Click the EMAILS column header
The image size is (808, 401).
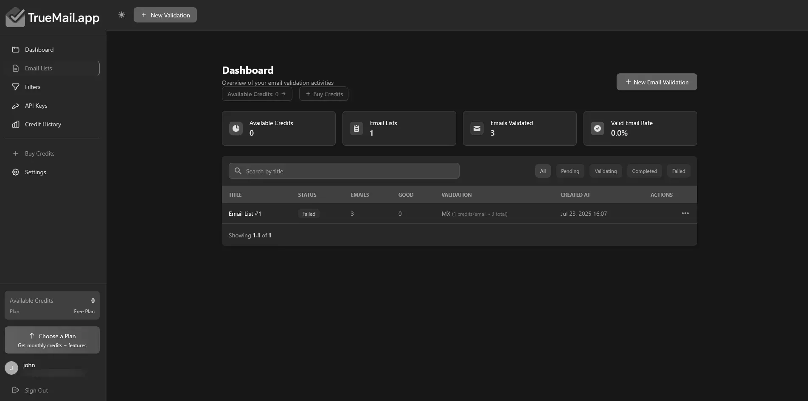tap(360, 195)
